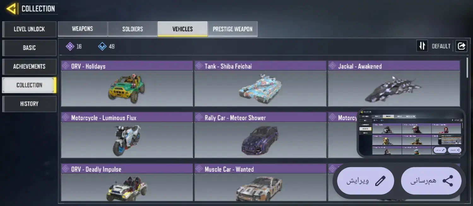This screenshot has width=473, height=206.
Task: Click the rarity icon beside ORV - Holidays
Action: (65, 66)
